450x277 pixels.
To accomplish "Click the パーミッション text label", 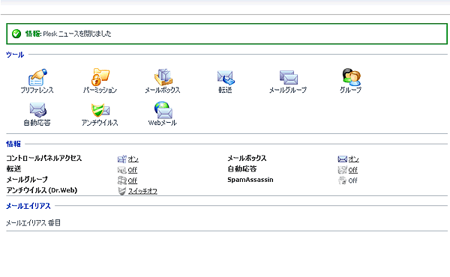I will 100,91.
